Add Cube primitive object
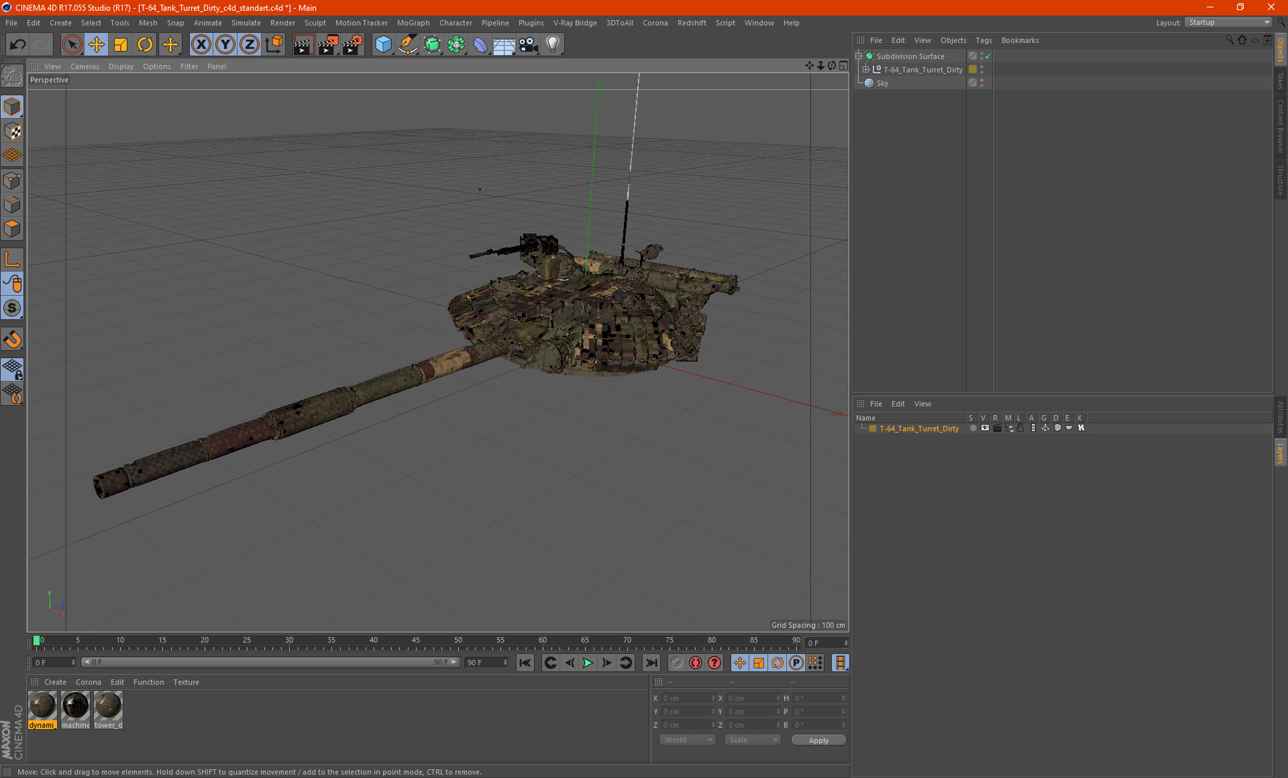The height and width of the screenshot is (778, 1288). point(383,45)
